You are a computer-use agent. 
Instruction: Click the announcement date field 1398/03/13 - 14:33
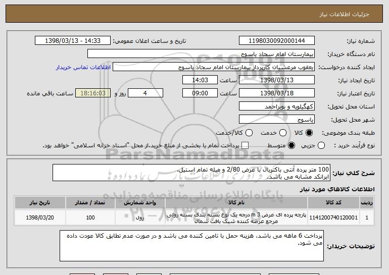[x=73, y=41]
